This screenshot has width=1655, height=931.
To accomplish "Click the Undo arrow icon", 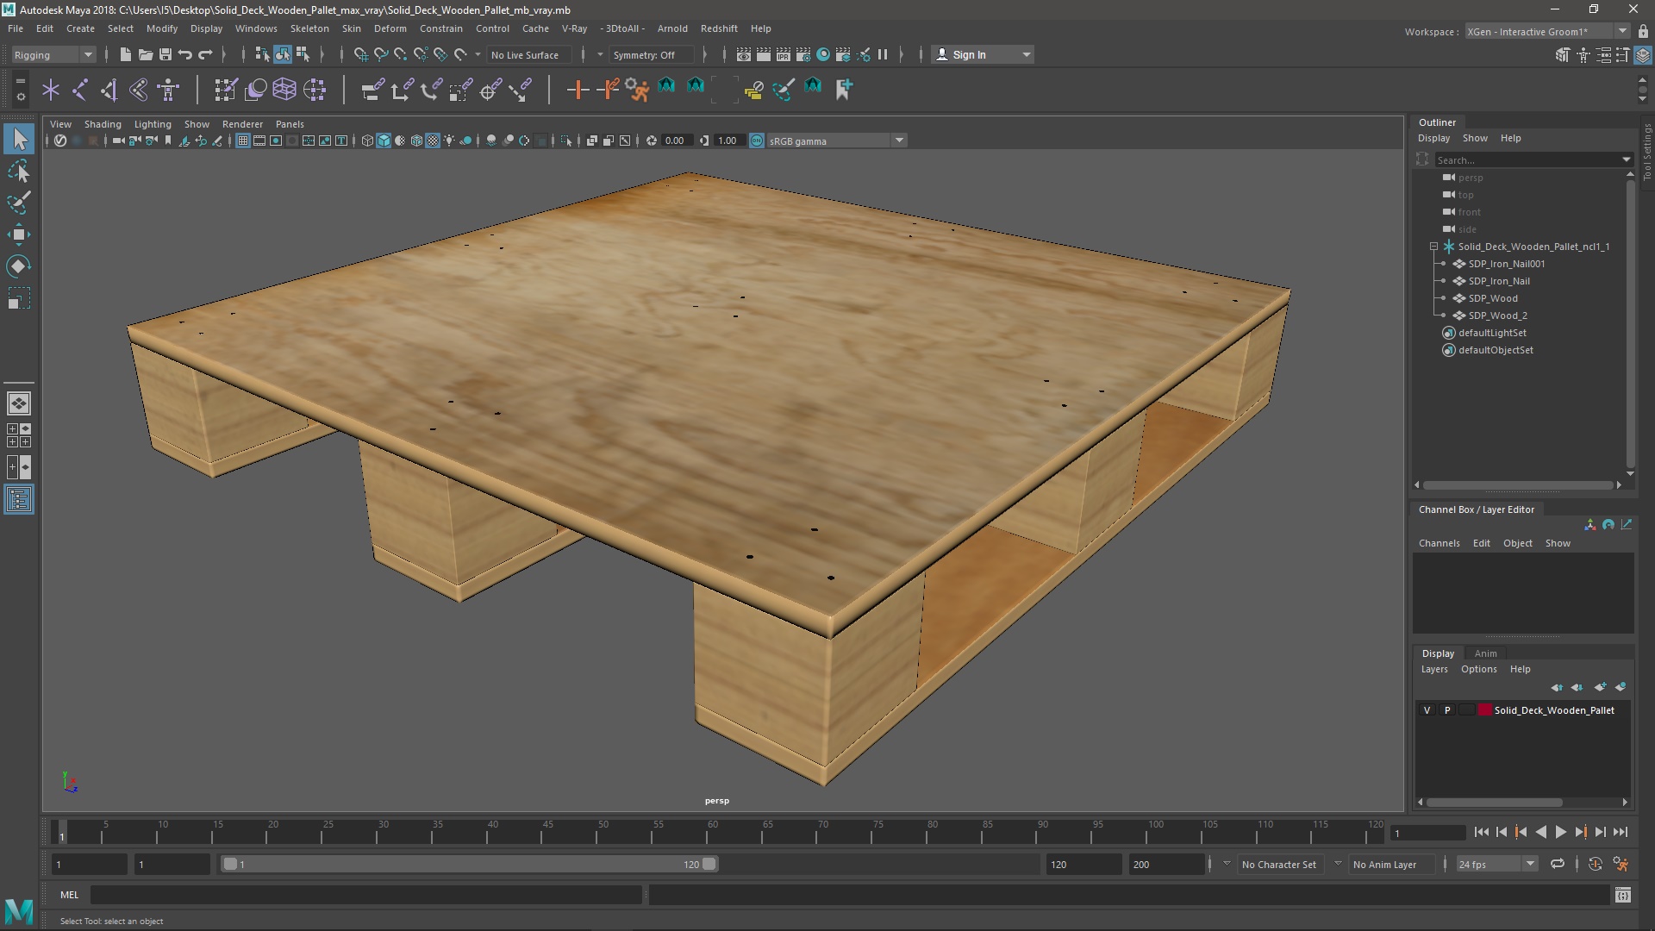I will 185,55.
